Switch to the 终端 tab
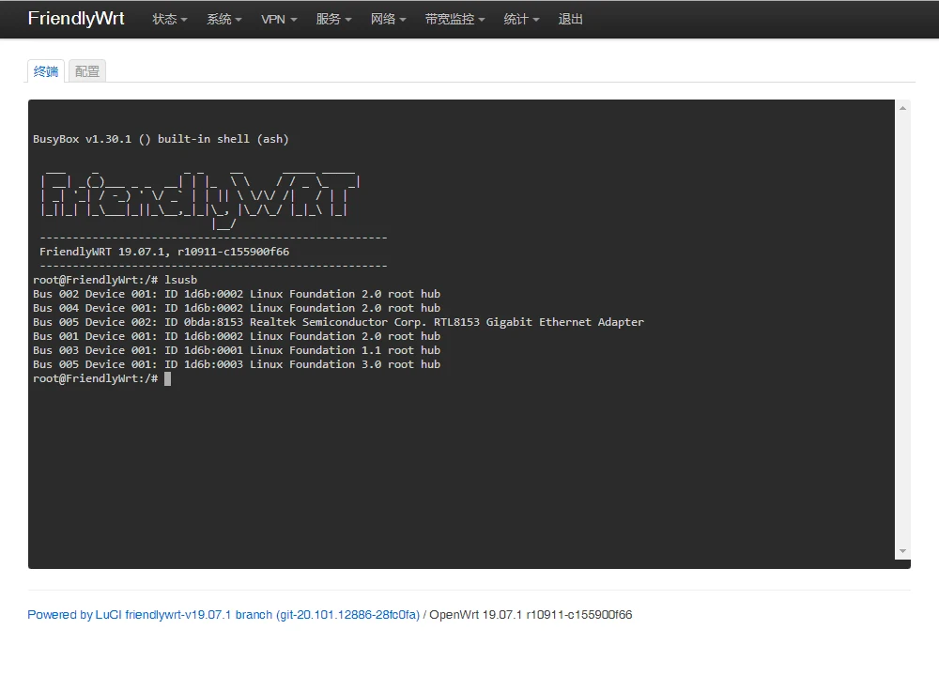This screenshot has height=676, width=939. [45, 71]
